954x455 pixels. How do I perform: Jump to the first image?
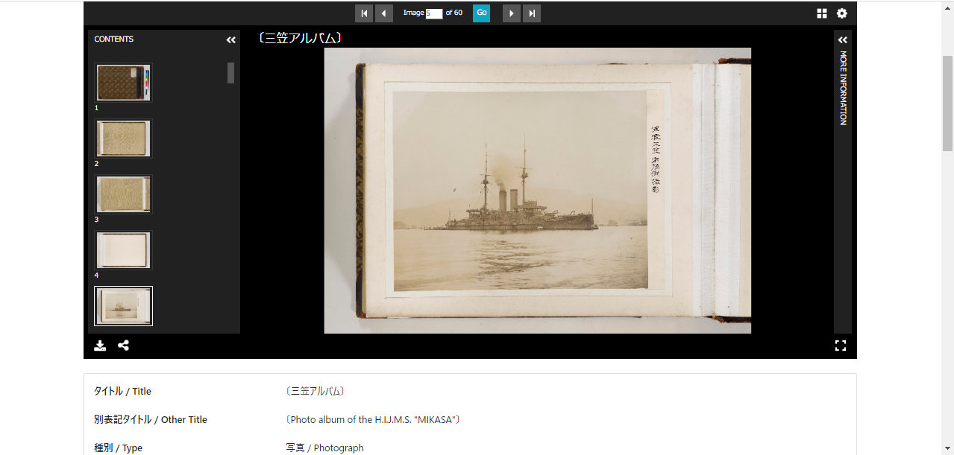click(x=364, y=13)
